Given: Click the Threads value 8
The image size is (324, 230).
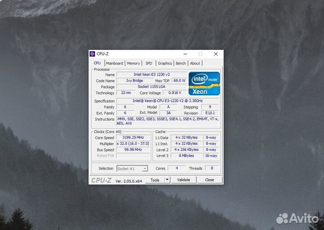Looking at the screenshot, I should point(212,168).
